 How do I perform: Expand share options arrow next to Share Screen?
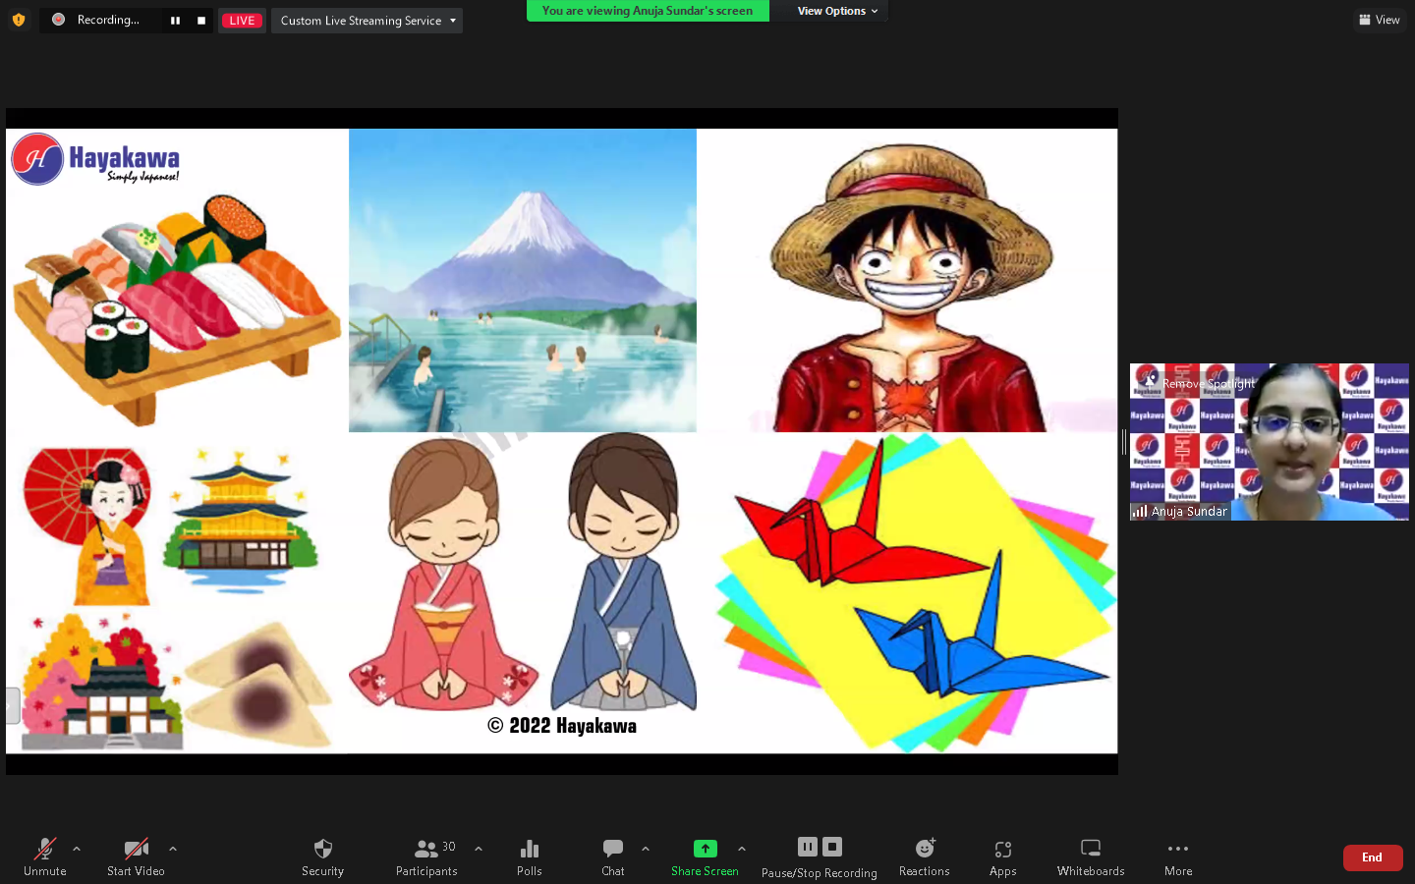click(742, 849)
